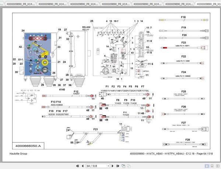This screenshot has height=169, width=221.
Task: Select the partially hidden leftmost tab
Action: click(x=1, y=4)
